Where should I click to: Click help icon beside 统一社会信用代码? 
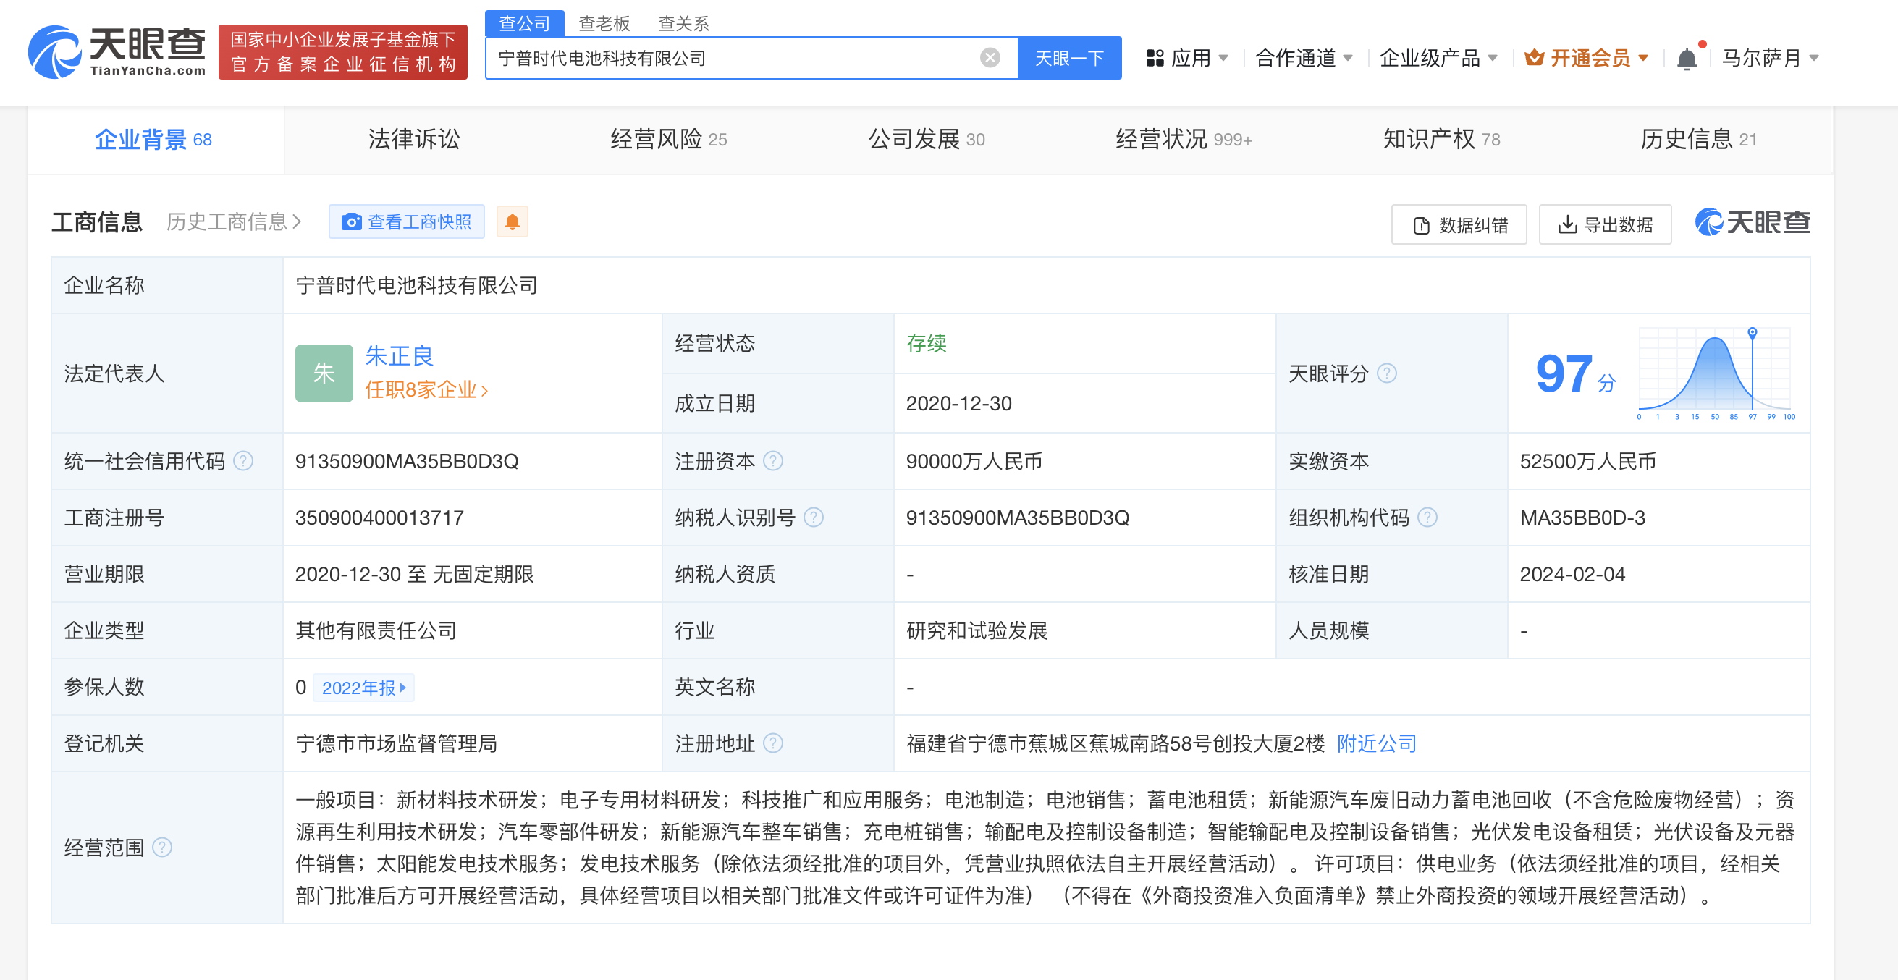pos(243,461)
